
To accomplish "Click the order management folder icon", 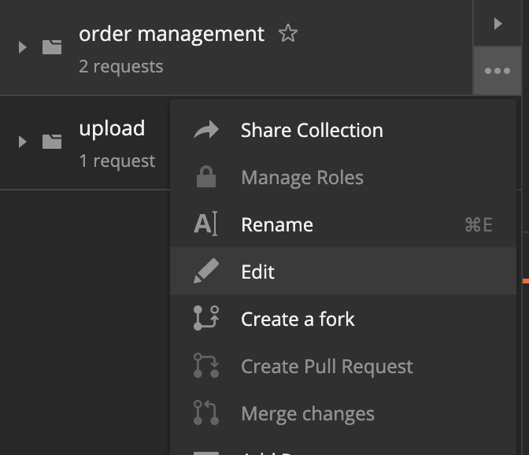I will (52, 47).
